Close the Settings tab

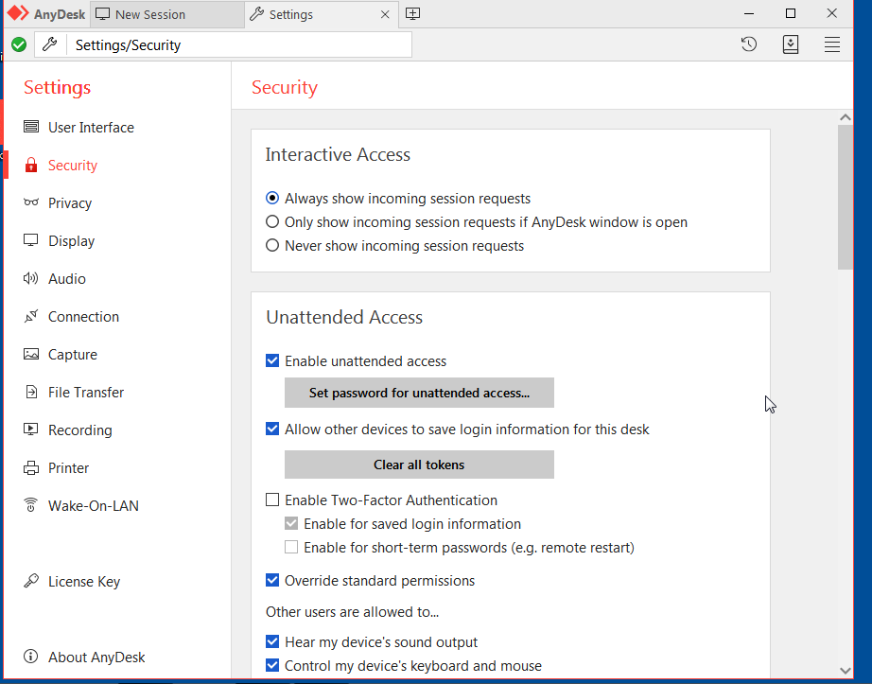click(x=385, y=14)
